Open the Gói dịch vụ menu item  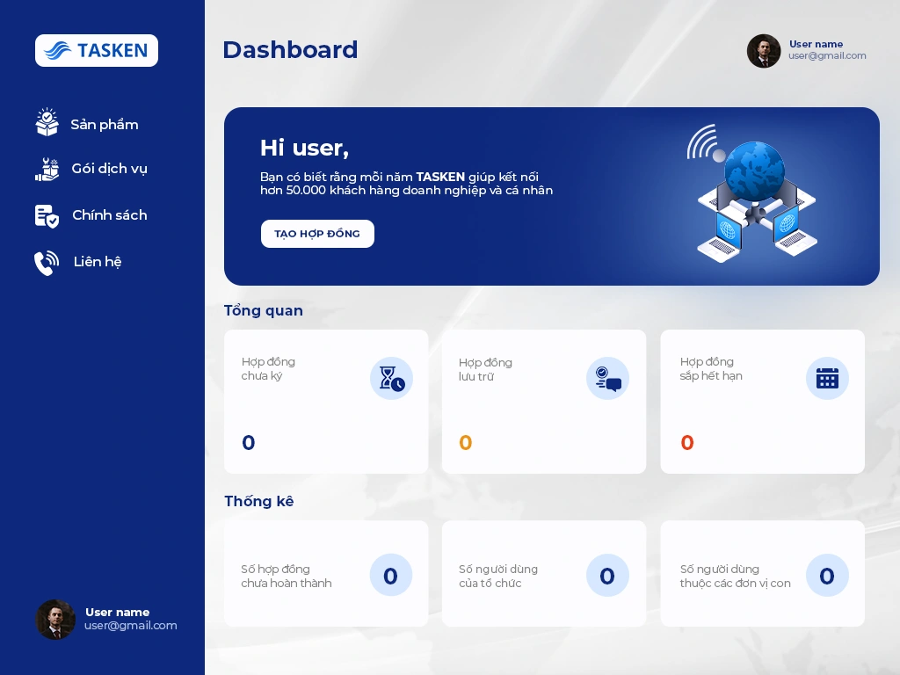pyautogui.click(x=110, y=169)
